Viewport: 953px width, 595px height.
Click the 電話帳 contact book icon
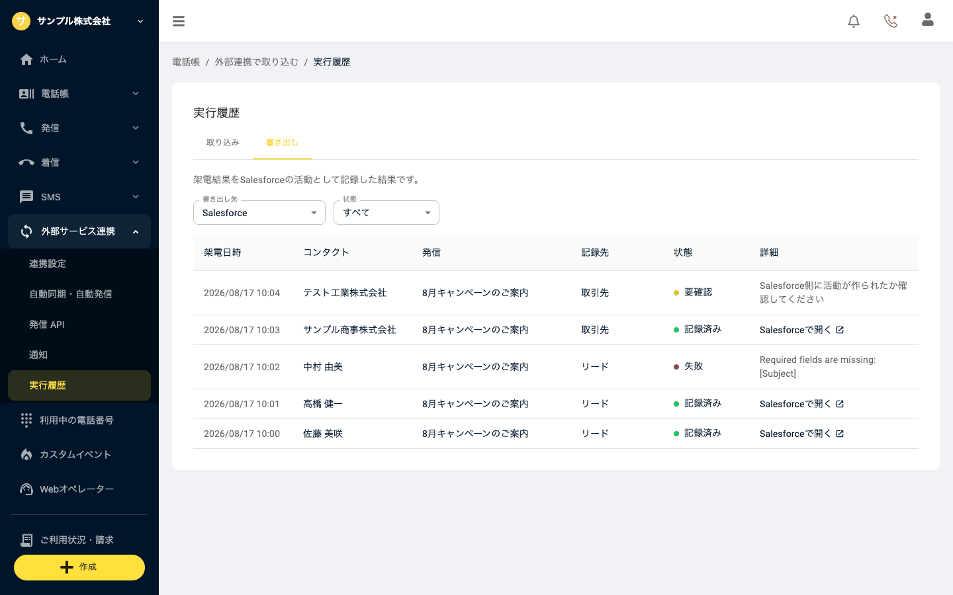(26, 94)
